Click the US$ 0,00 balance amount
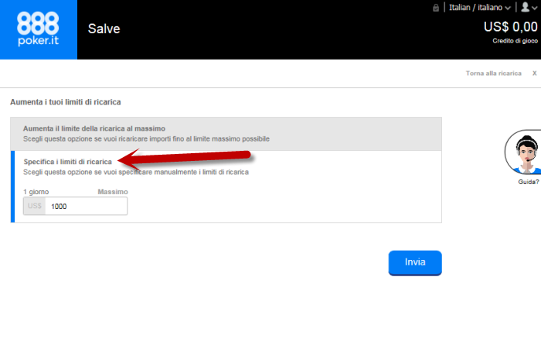 [x=510, y=26]
